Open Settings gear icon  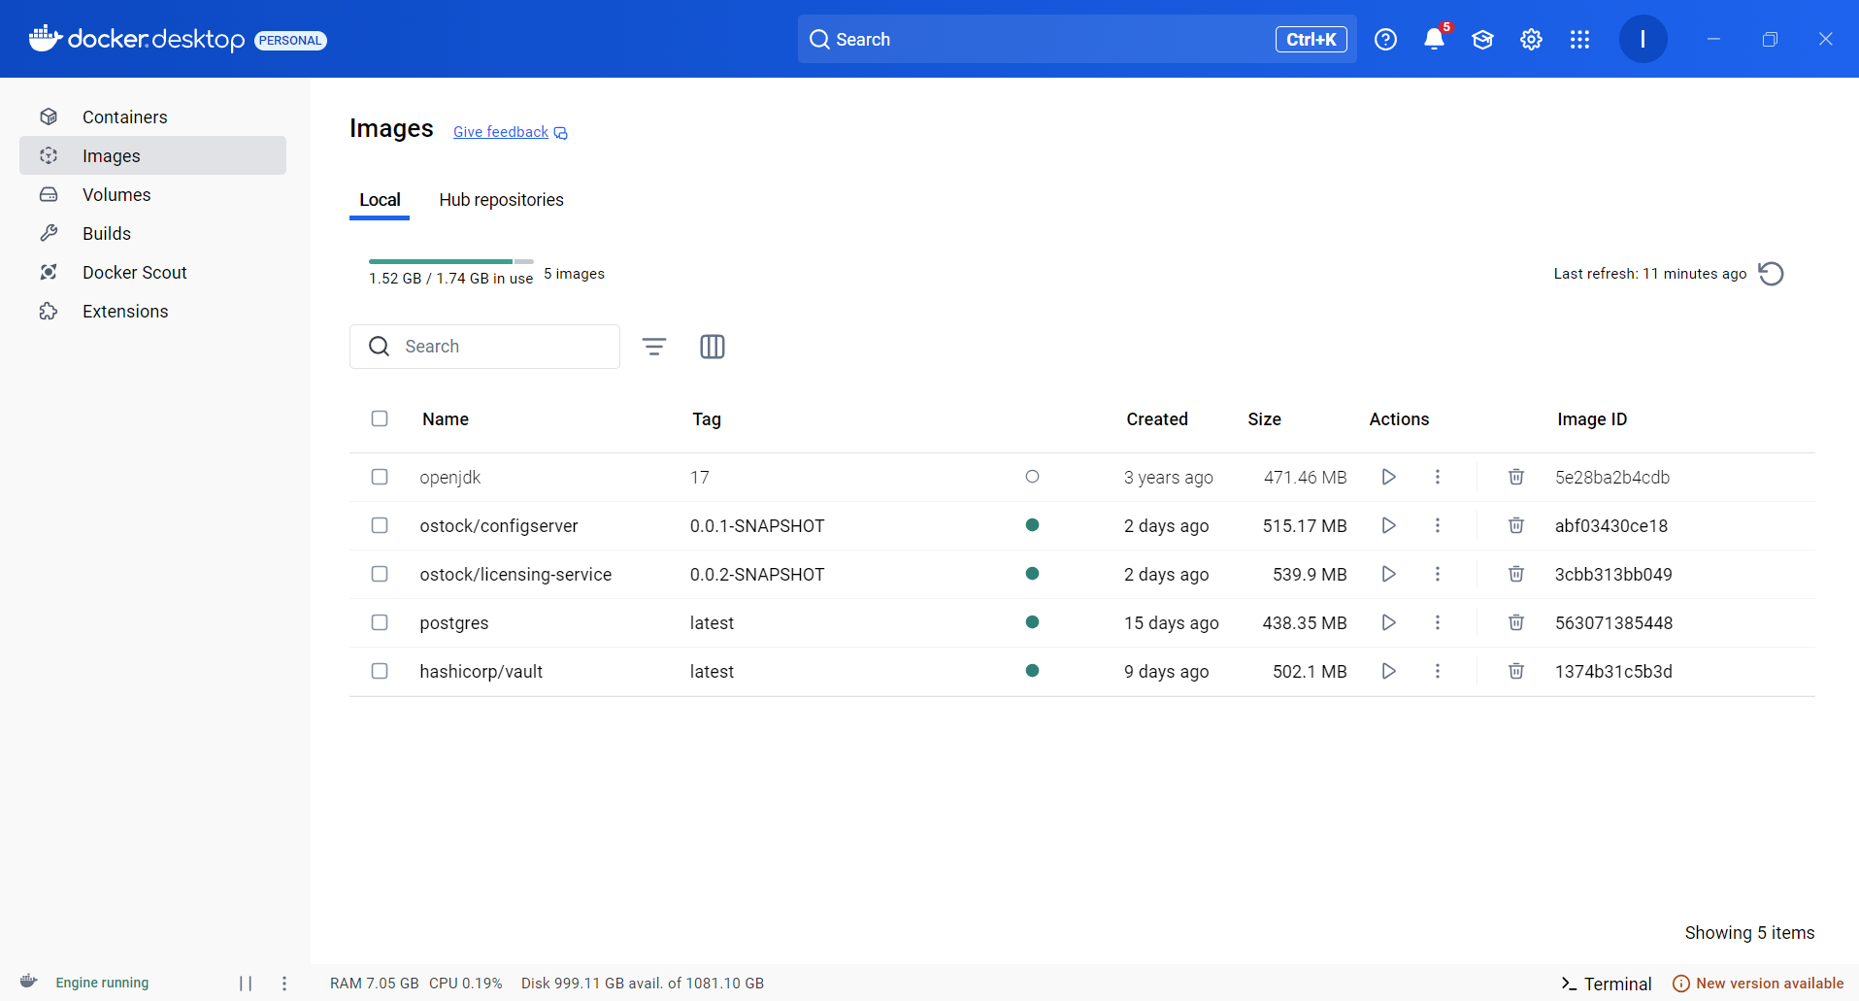point(1531,39)
